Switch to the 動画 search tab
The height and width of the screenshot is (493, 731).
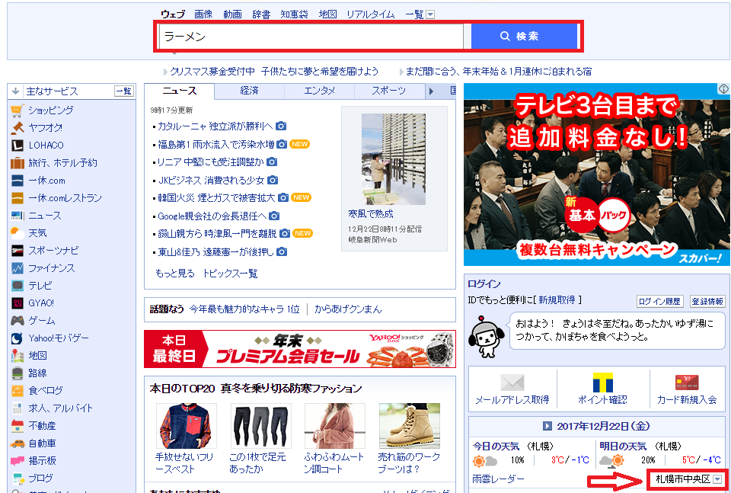click(x=232, y=14)
